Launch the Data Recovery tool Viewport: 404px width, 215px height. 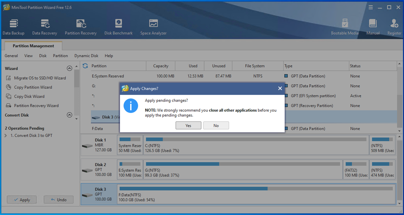coord(45,27)
